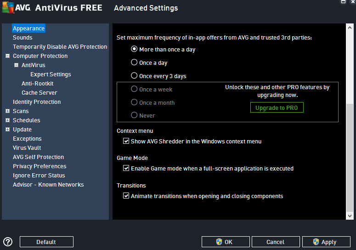Open the Sounds settings page

23,38
